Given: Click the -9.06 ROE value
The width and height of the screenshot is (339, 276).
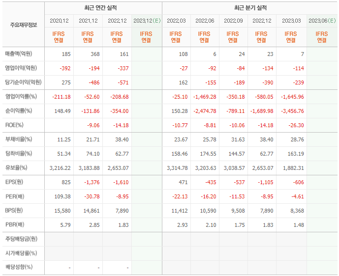Looking at the screenshot, I should click(x=93, y=125).
